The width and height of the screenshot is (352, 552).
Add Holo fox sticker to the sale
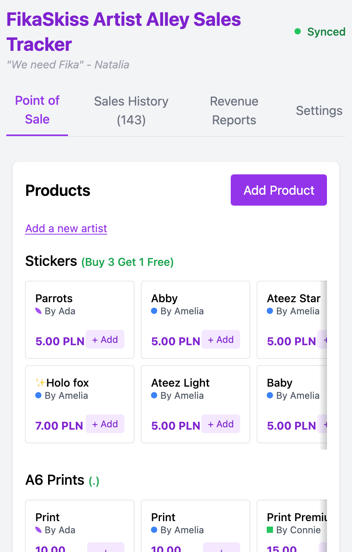coord(105,424)
